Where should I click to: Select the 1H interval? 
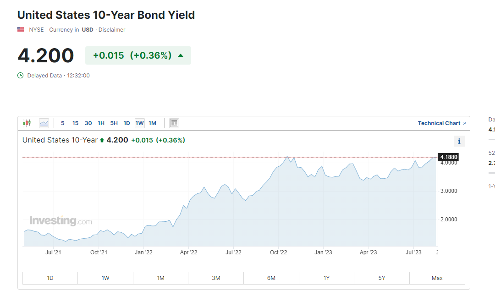[101, 123]
